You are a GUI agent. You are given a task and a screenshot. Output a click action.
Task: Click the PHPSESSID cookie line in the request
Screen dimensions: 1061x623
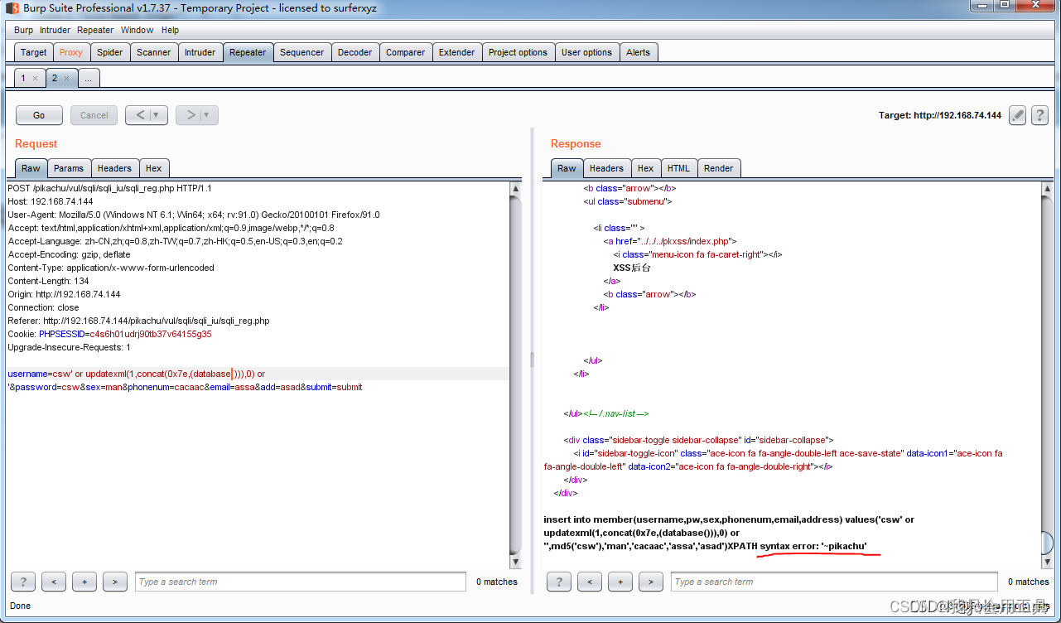coord(109,334)
